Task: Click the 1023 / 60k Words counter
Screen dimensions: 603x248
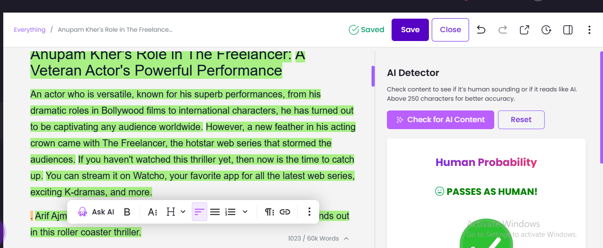Action: pos(314,238)
